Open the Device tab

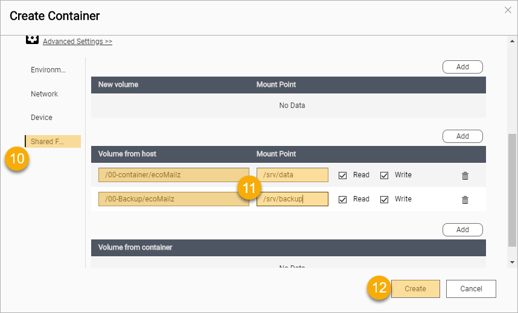[x=42, y=118]
